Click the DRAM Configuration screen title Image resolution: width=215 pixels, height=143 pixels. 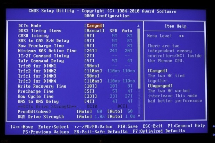107,16
